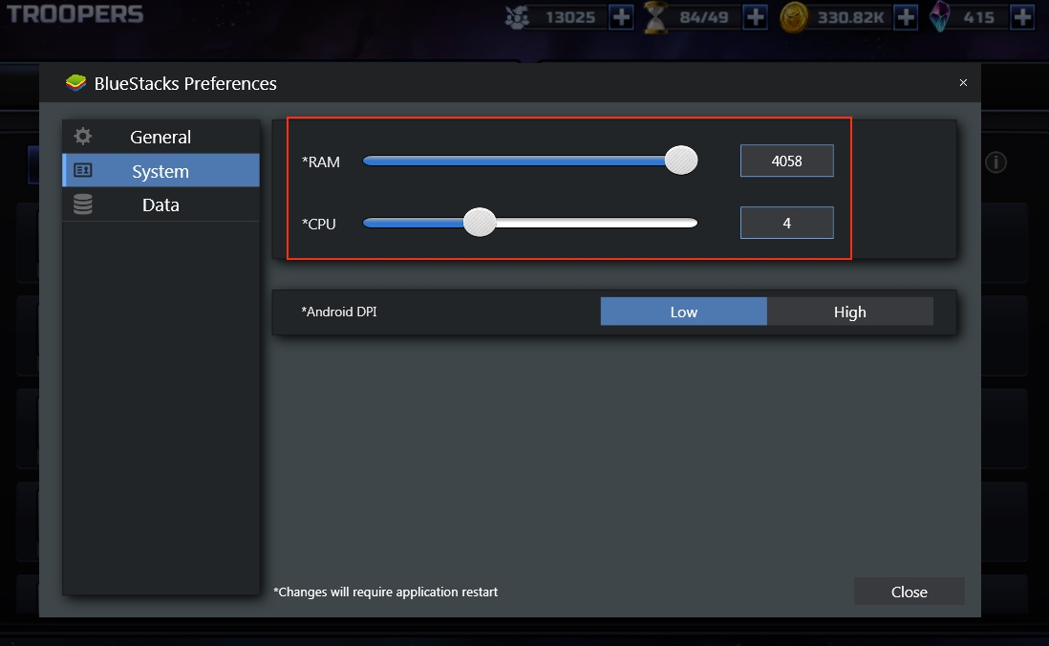Screen dimensions: 1049x646
Task: Click plus icon next to 415 crystals
Action: (x=1021, y=17)
